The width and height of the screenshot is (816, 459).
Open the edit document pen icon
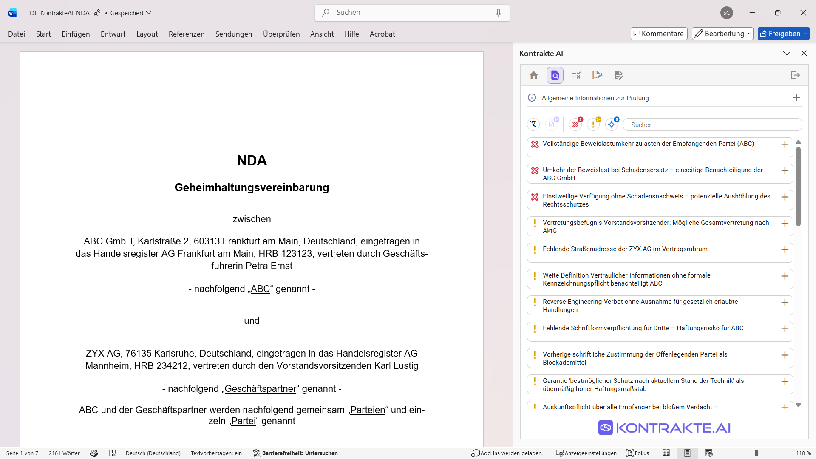pos(619,75)
